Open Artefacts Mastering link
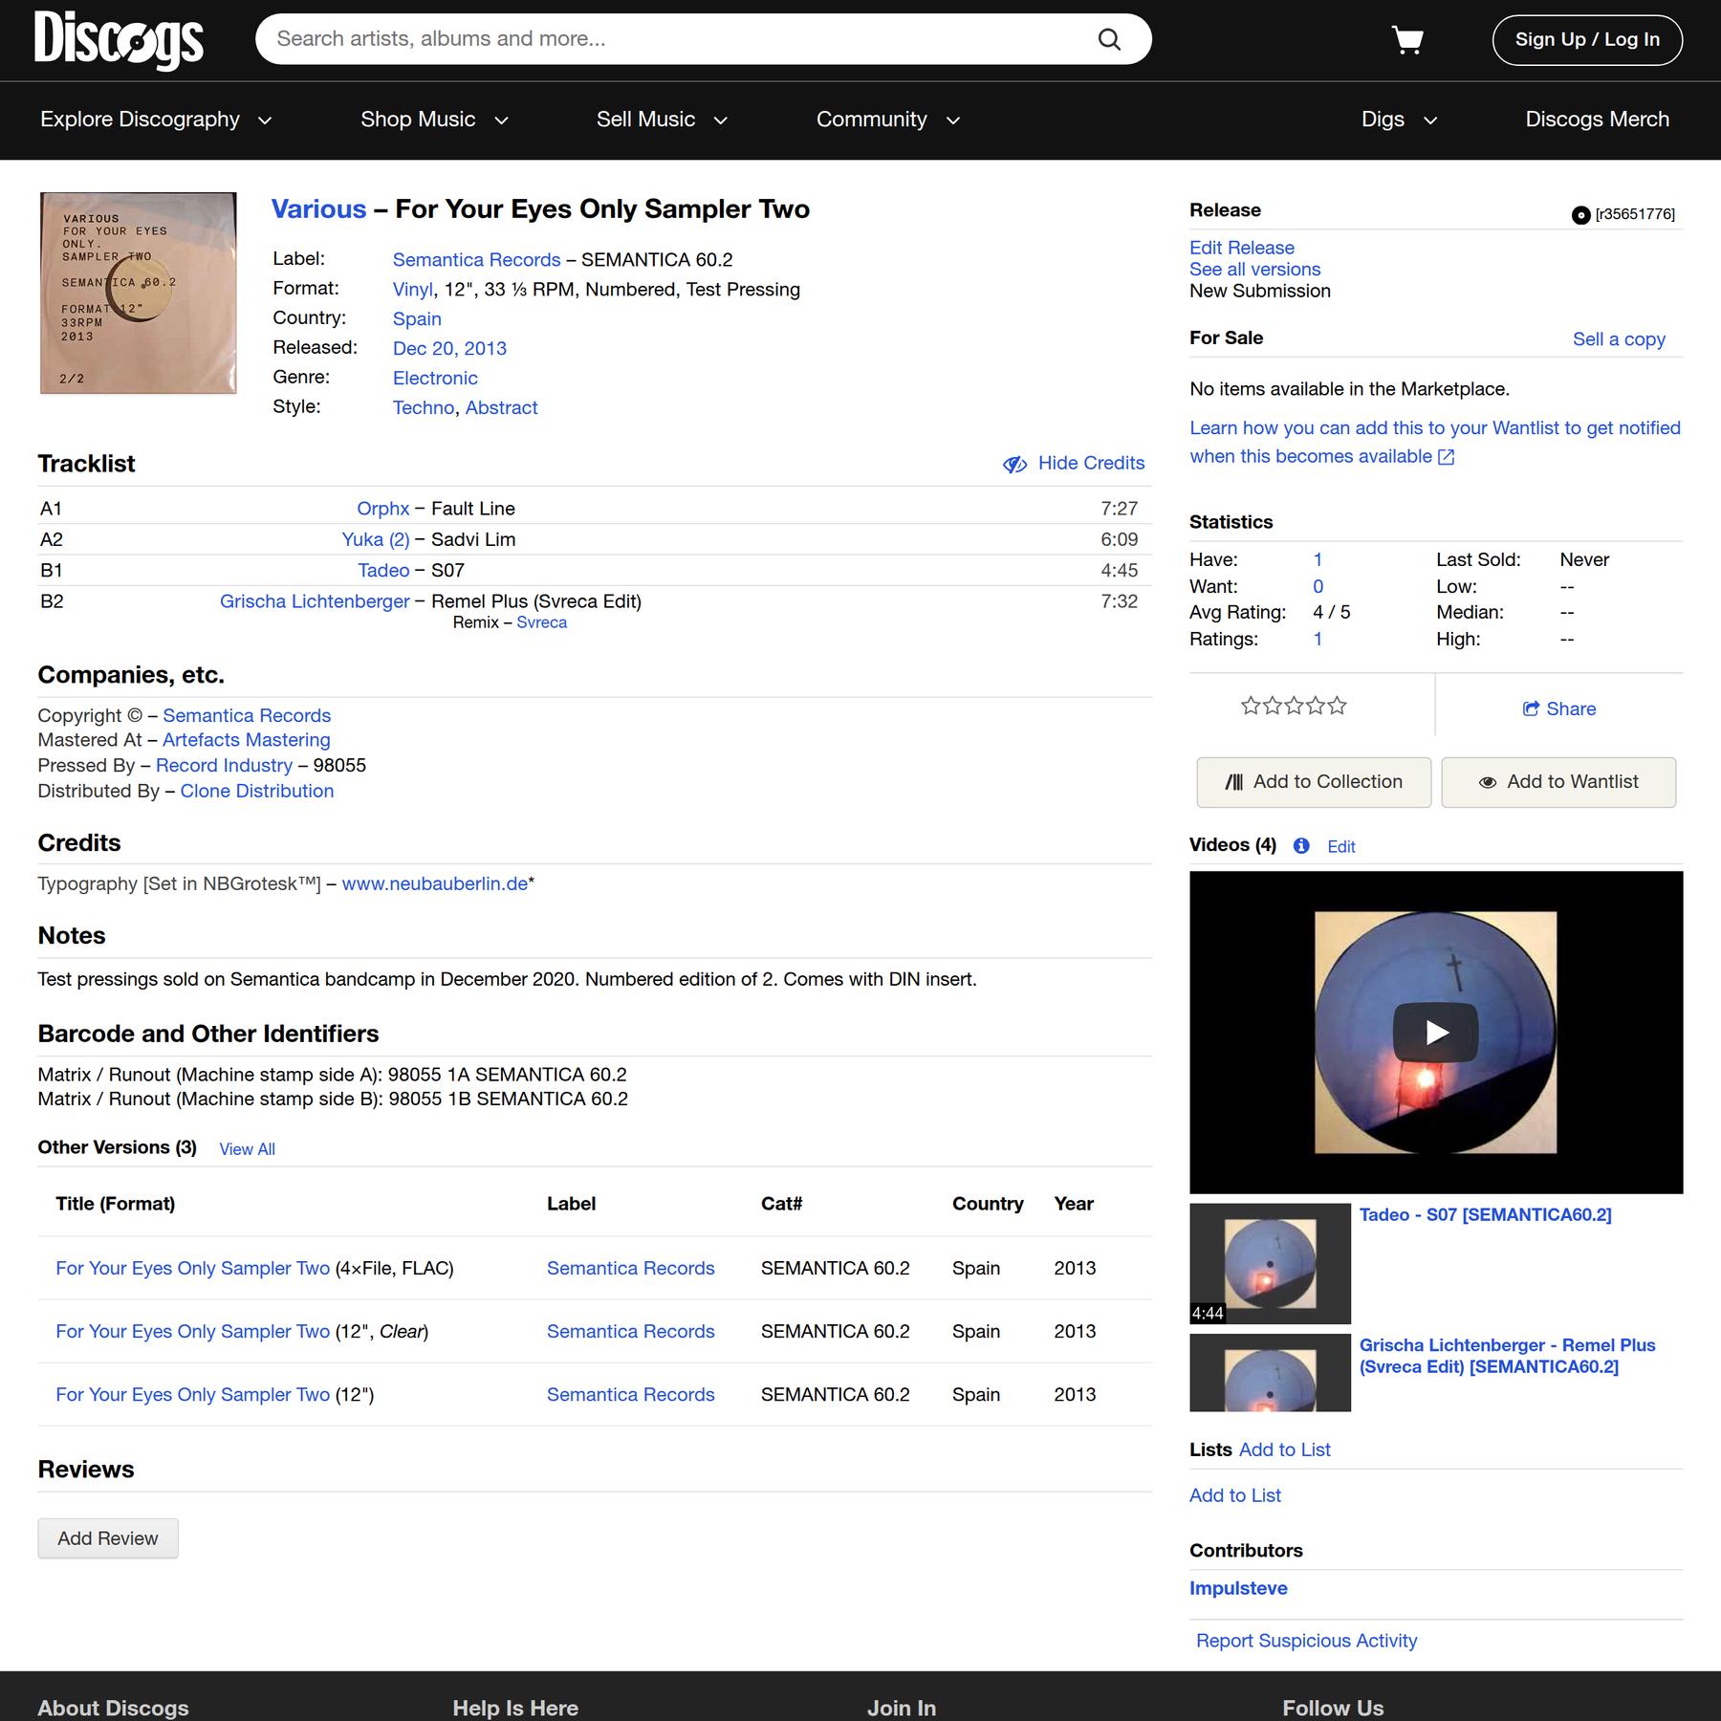Image resolution: width=1721 pixels, height=1721 pixels. [x=246, y=740]
